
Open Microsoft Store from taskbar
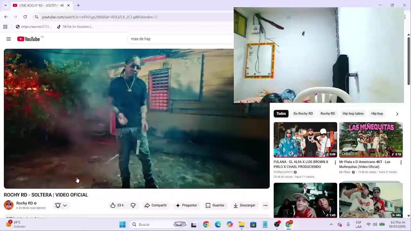(x=253, y=225)
